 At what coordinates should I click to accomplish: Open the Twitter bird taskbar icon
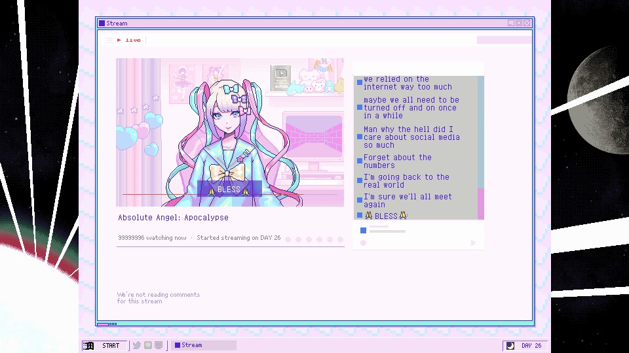pyautogui.click(x=137, y=345)
